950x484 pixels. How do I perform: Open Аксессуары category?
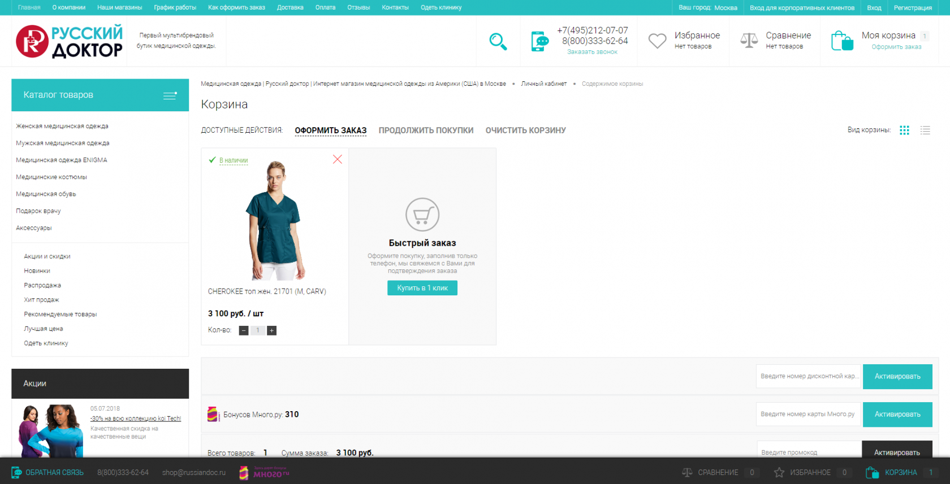(x=34, y=228)
